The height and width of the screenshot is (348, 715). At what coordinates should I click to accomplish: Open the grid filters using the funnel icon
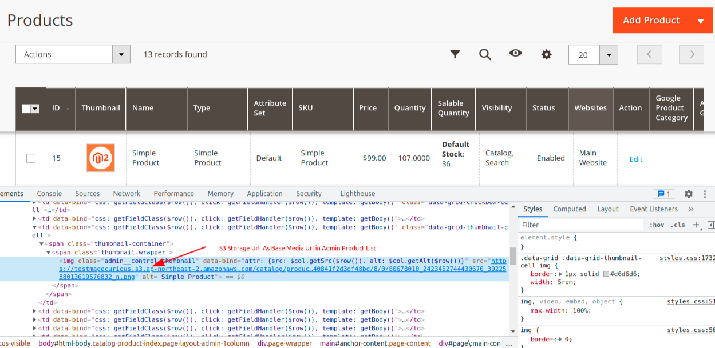[455, 54]
